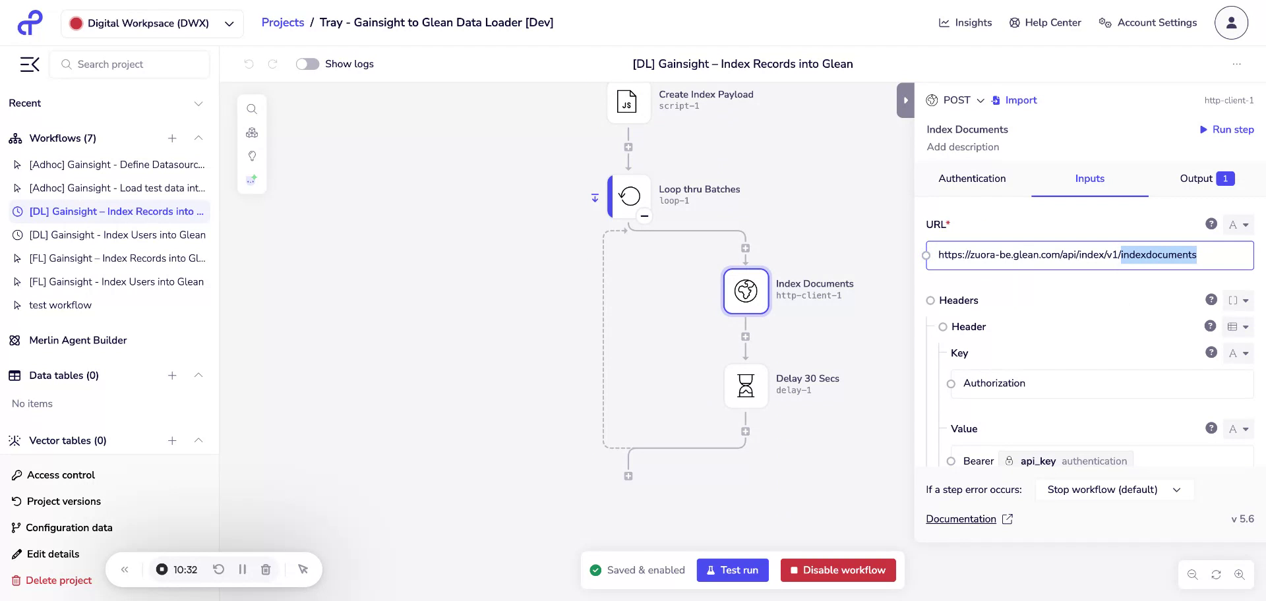Open the Documentation link
Screen dimensions: 1266x601
[961, 519]
